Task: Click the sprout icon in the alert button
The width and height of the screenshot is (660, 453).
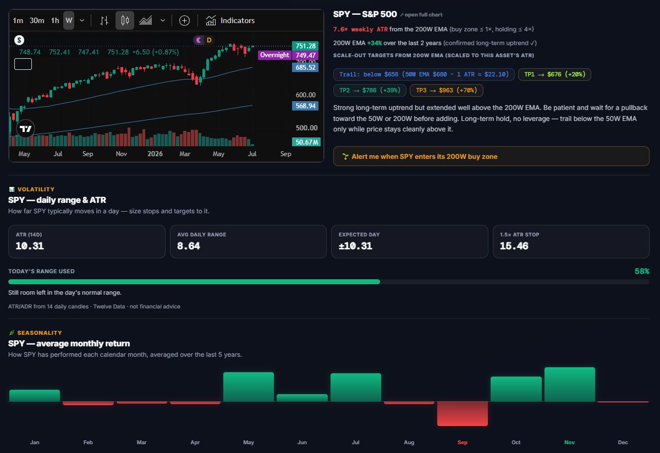Action: [x=345, y=157]
